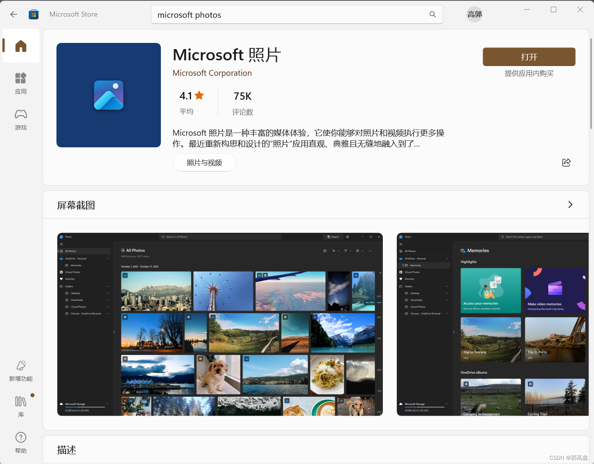Click the app description text paragraph
The height and width of the screenshot is (464, 594).
[x=308, y=138]
